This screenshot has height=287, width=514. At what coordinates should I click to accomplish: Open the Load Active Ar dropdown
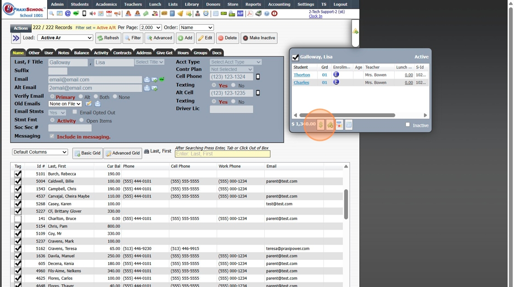(x=65, y=38)
